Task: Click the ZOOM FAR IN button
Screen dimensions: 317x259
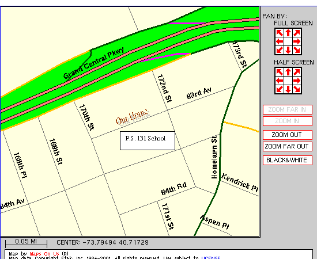Action: 288,109
